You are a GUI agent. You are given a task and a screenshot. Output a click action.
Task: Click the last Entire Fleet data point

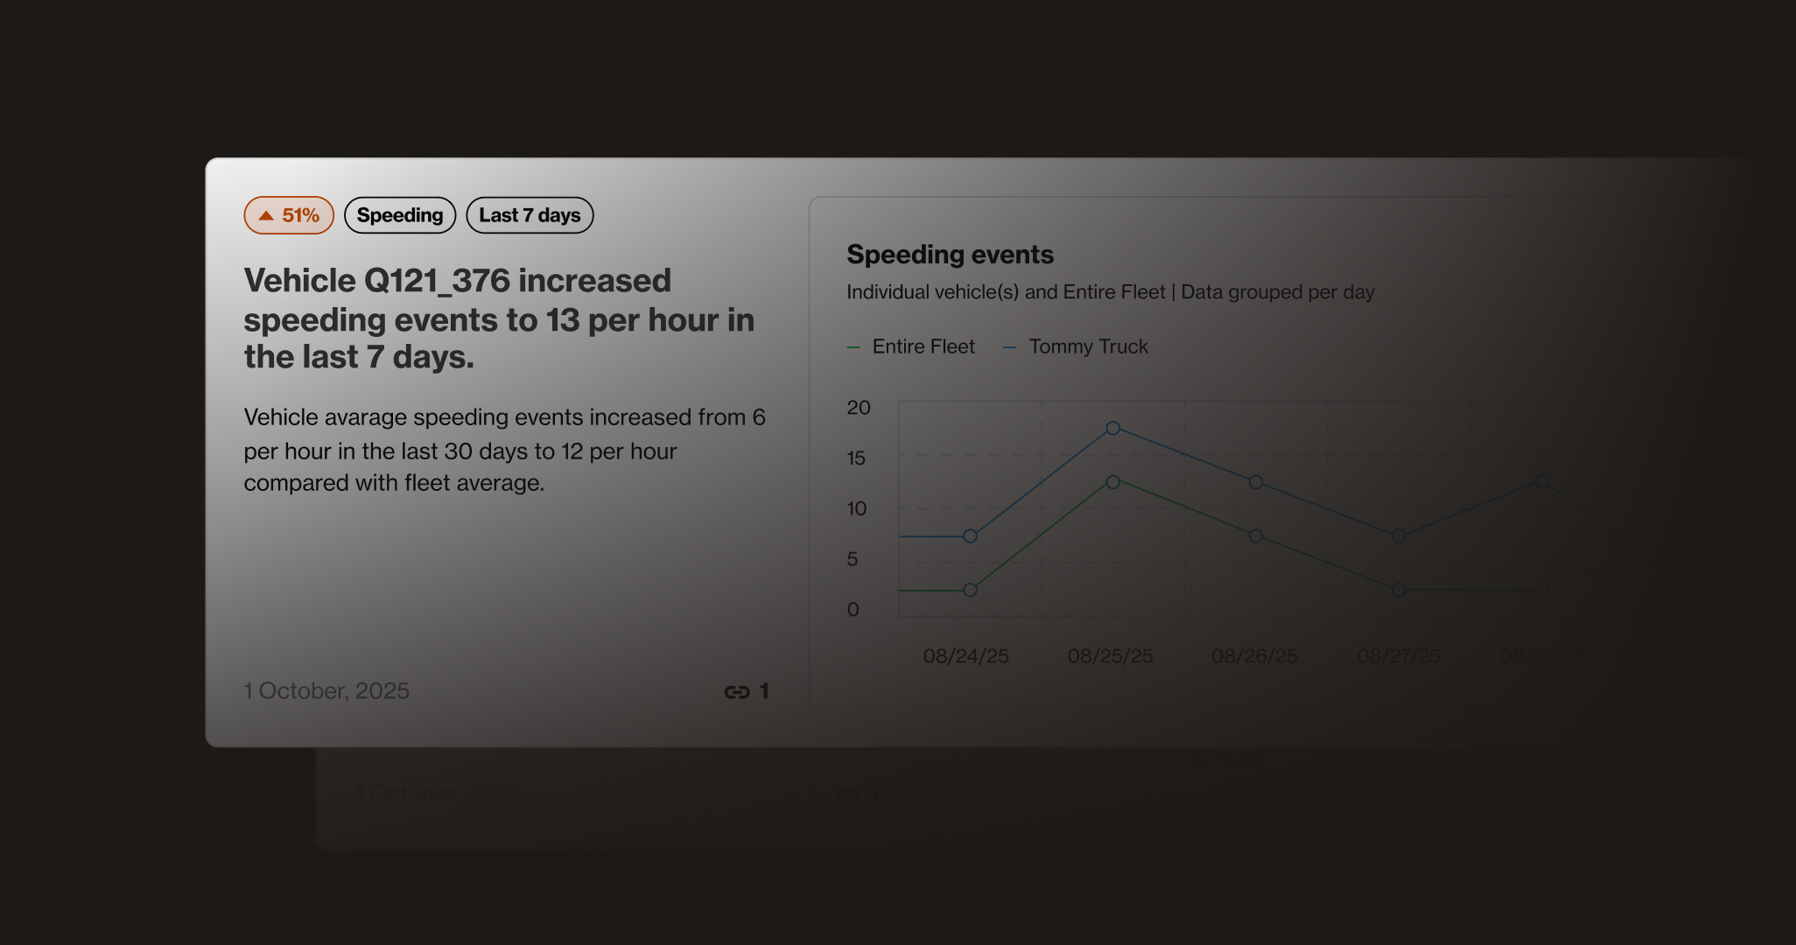pyautogui.click(x=1541, y=591)
